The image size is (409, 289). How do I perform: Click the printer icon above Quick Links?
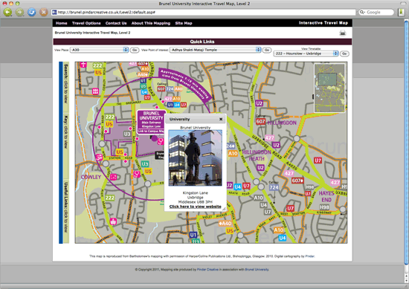[x=343, y=33]
